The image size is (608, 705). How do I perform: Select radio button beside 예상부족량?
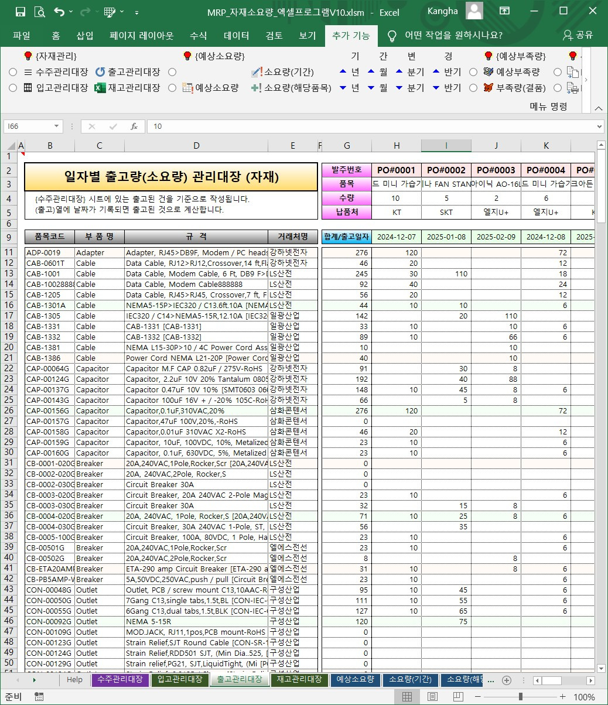point(473,72)
